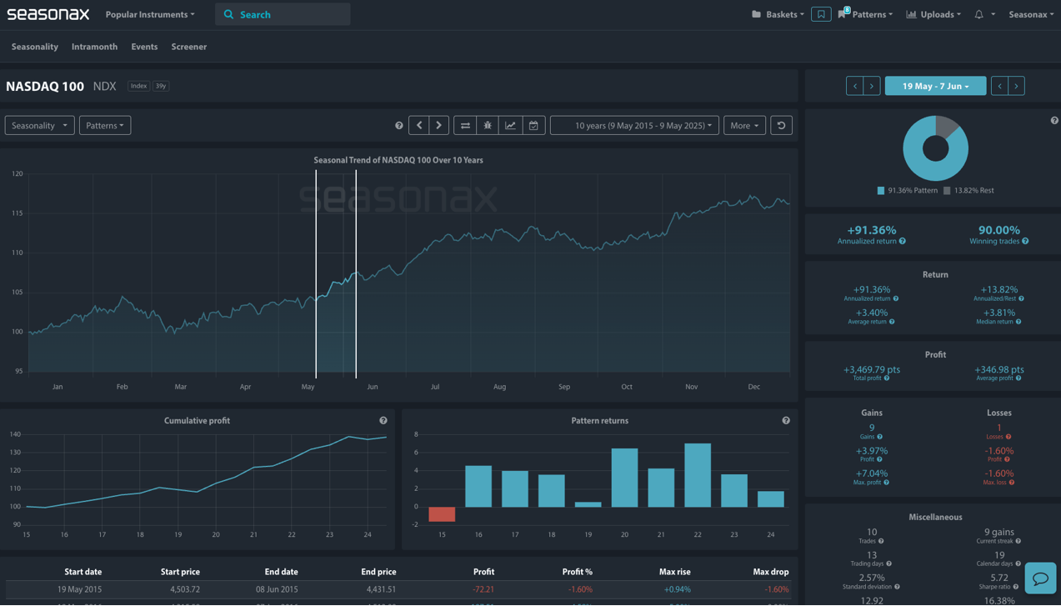The image size is (1061, 606).
Task: Click help icon beside Sharpe ratio
Action: click(x=1016, y=587)
